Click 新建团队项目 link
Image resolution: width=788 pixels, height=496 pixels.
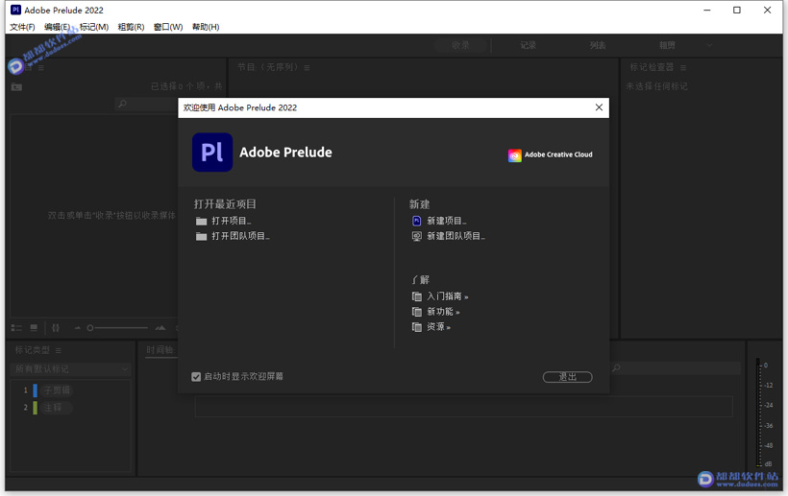click(456, 236)
